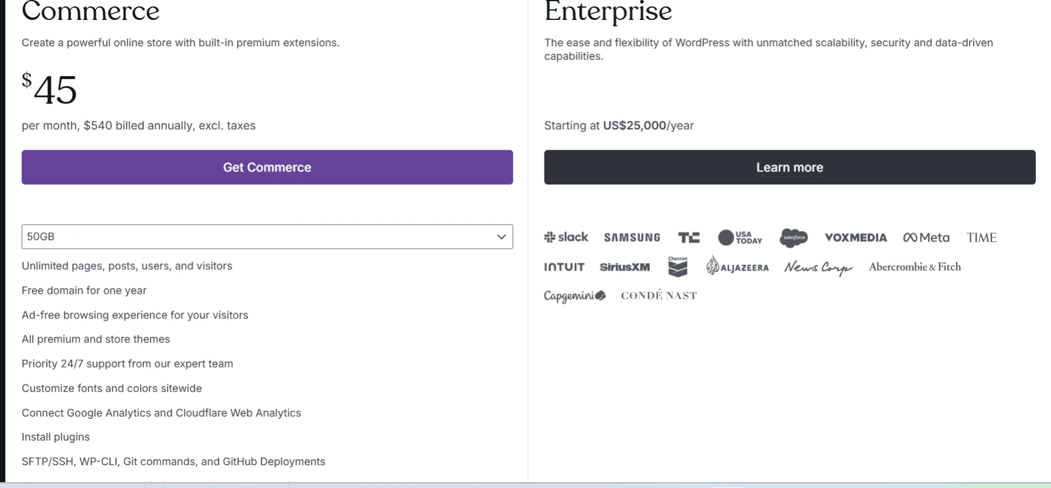Click the Intuit logo
Viewport: 1051px width, 488px height.
564,267
